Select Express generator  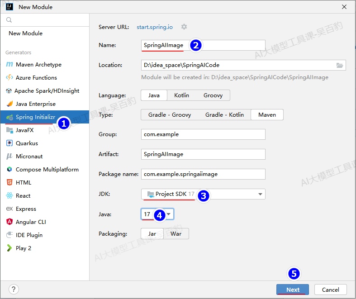tap(45, 209)
